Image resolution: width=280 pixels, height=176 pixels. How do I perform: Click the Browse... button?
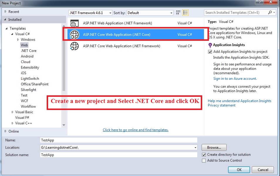tap(214, 148)
